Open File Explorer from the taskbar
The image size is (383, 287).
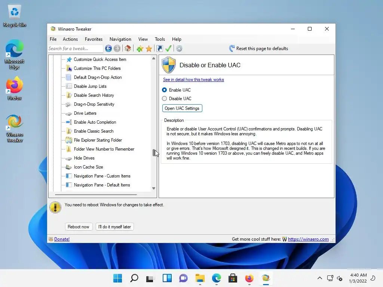[200, 278]
